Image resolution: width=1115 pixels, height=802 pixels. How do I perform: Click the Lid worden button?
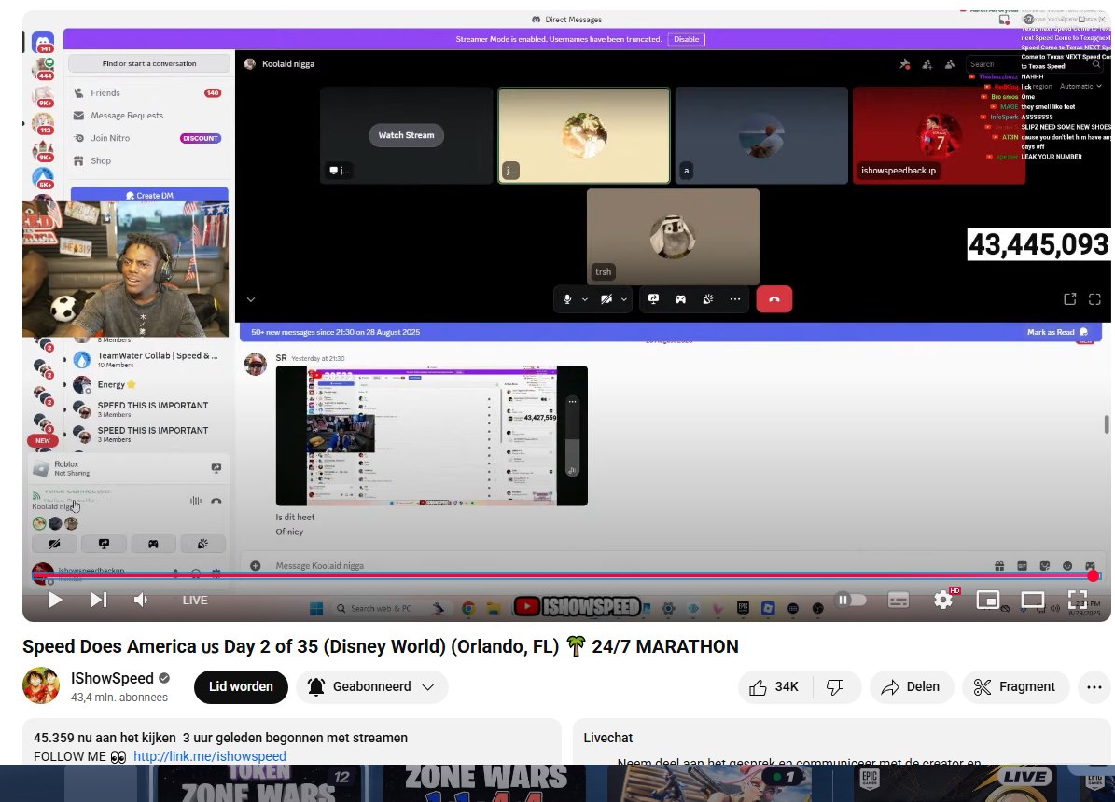[x=241, y=686]
